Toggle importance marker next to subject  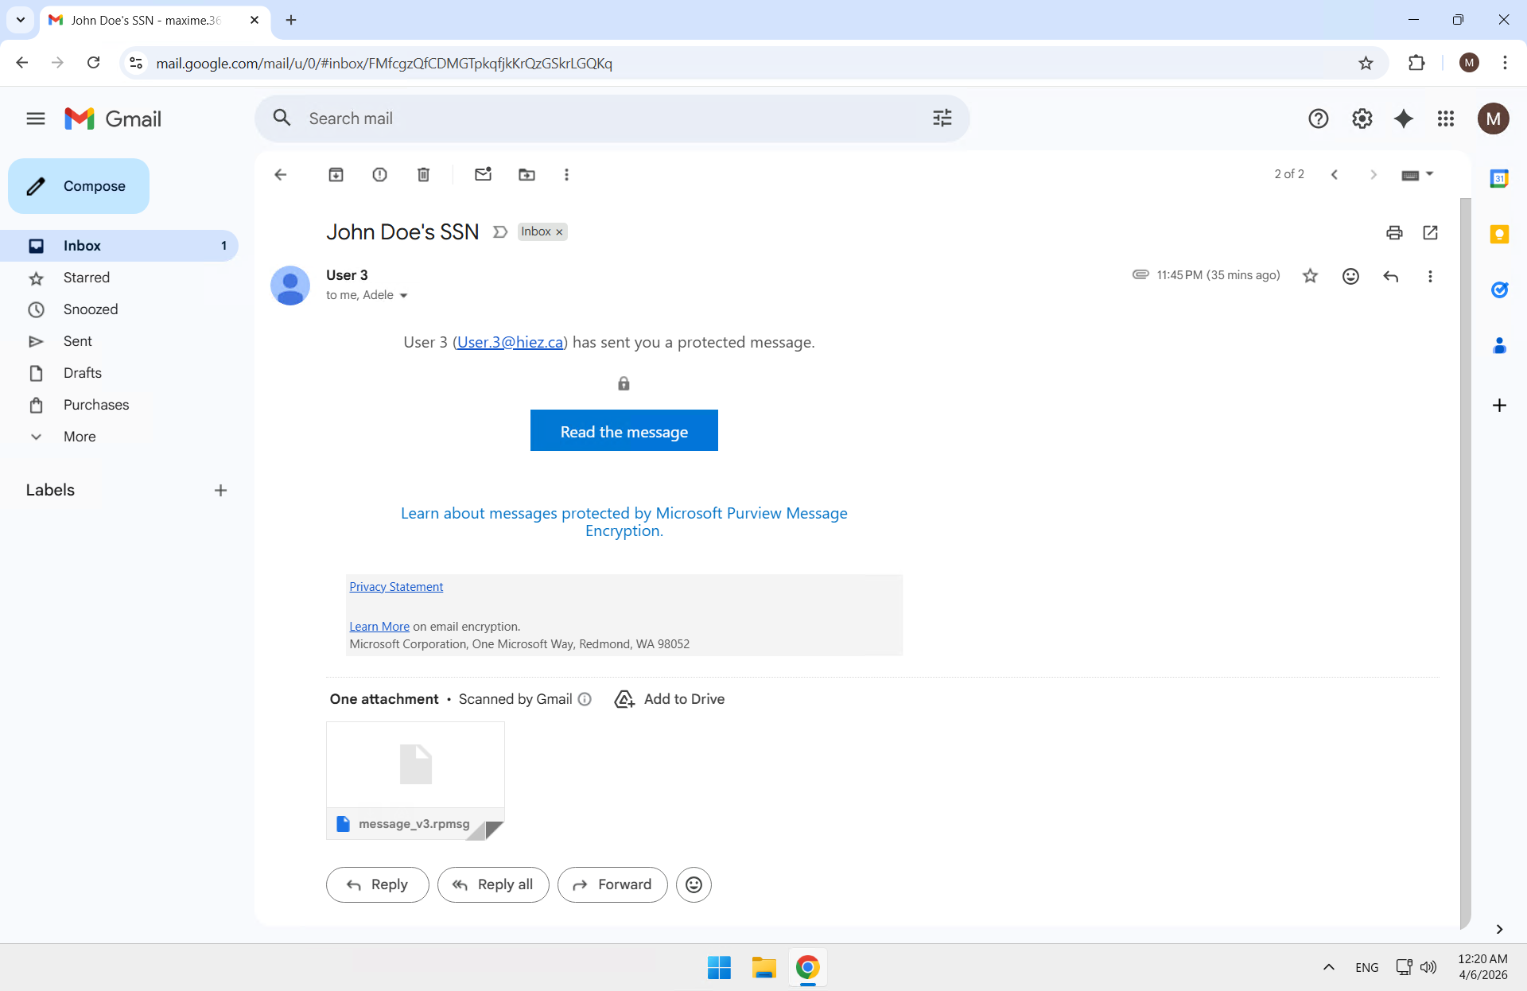499,231
